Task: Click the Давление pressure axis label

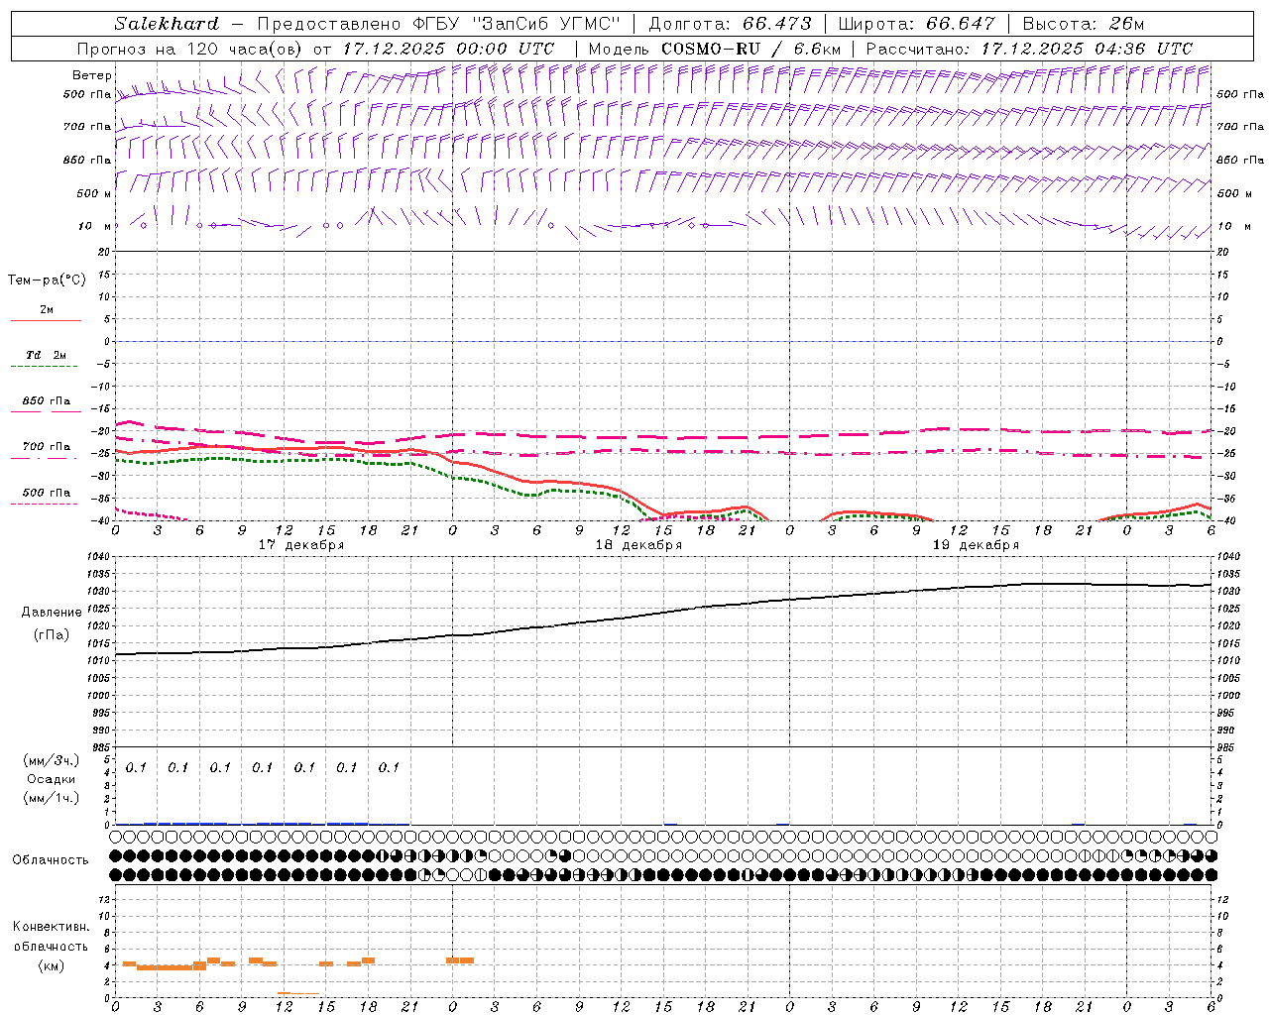Action: click(x=52, y=613)
